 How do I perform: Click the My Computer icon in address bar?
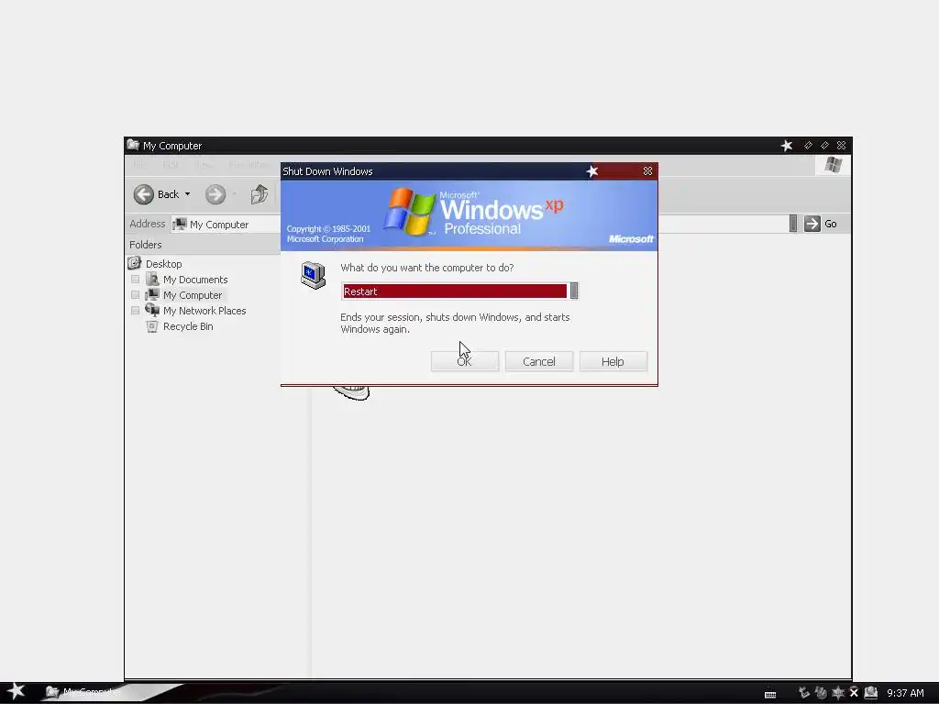(x=180, y=224)
